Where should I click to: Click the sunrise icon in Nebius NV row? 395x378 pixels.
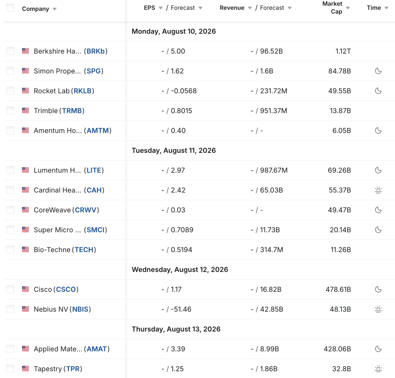378,309
